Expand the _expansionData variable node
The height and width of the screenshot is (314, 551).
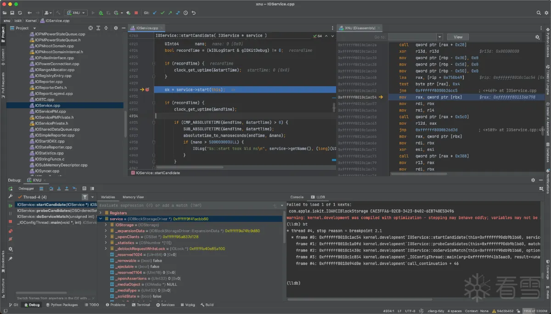[106, 231]
